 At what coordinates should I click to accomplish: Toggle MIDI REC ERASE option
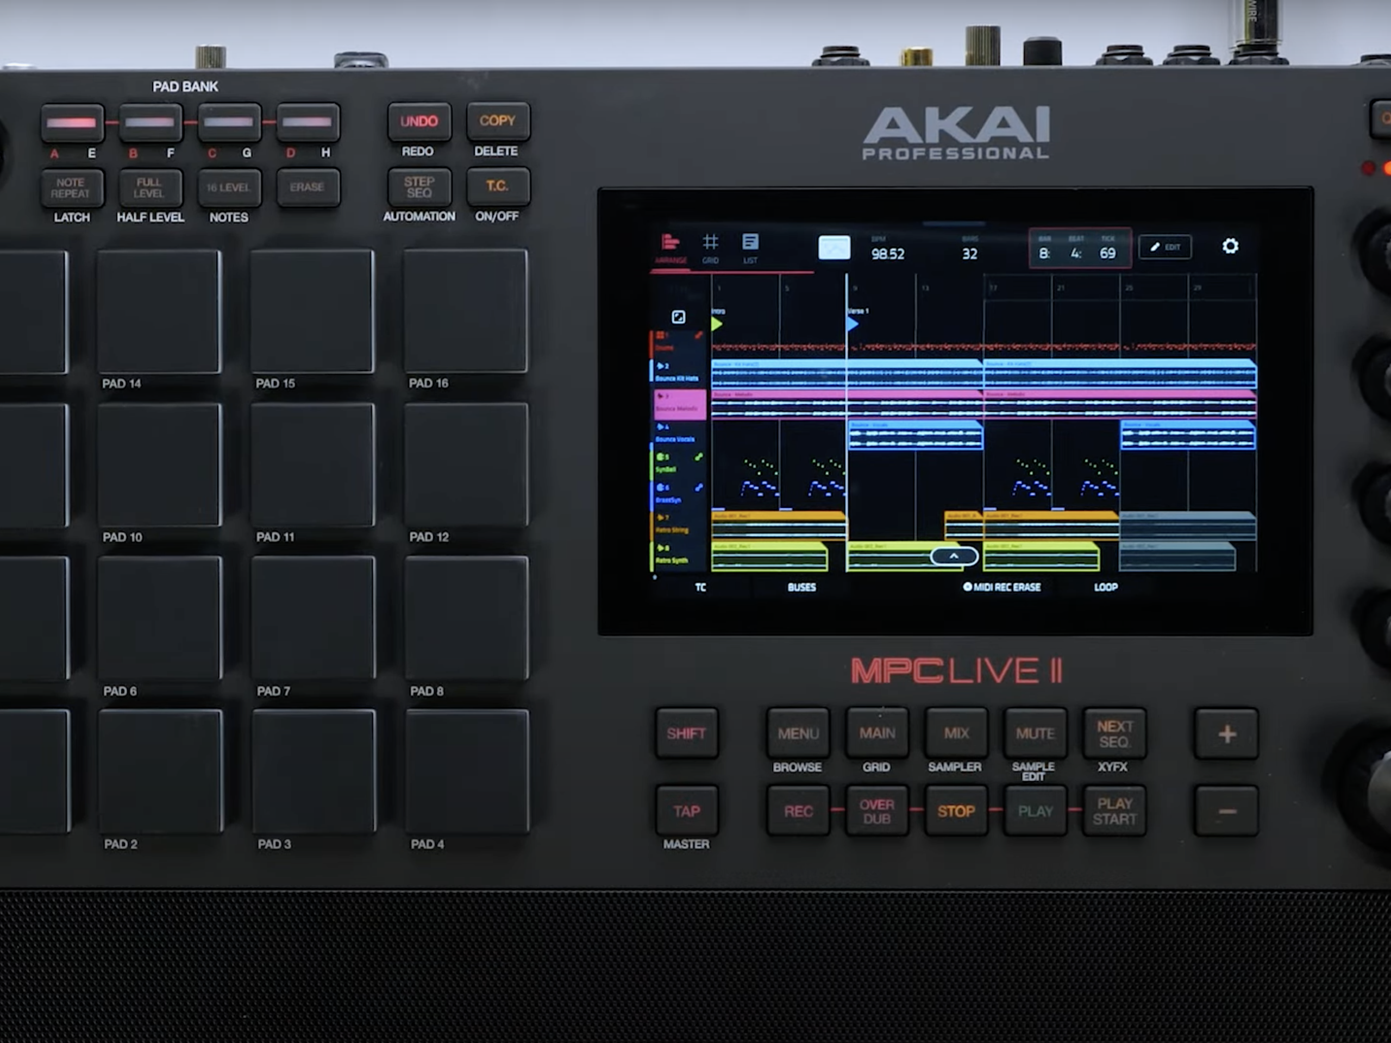click(1002, 587)
